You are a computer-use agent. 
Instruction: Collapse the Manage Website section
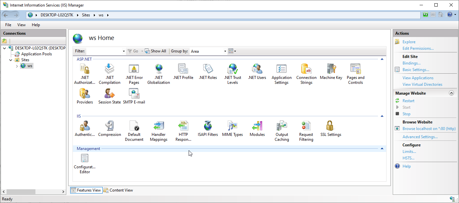pos(451,93)
